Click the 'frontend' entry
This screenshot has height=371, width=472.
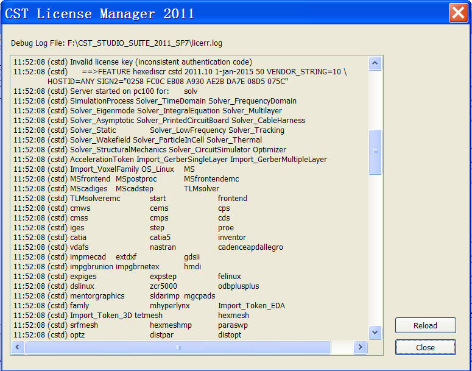coord(233,199)
